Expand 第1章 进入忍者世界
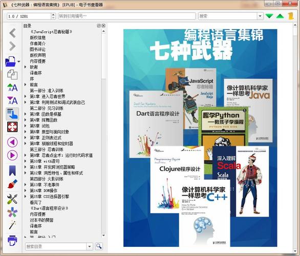 click(26, 96)
